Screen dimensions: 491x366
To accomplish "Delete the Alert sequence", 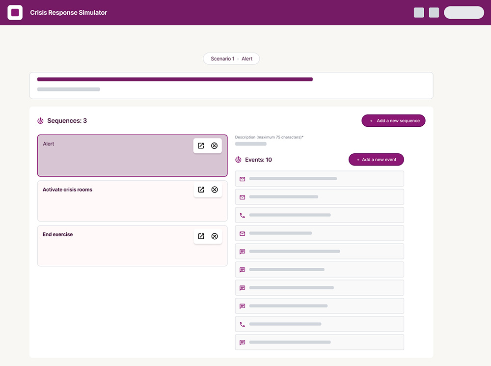I will point(214,146).
